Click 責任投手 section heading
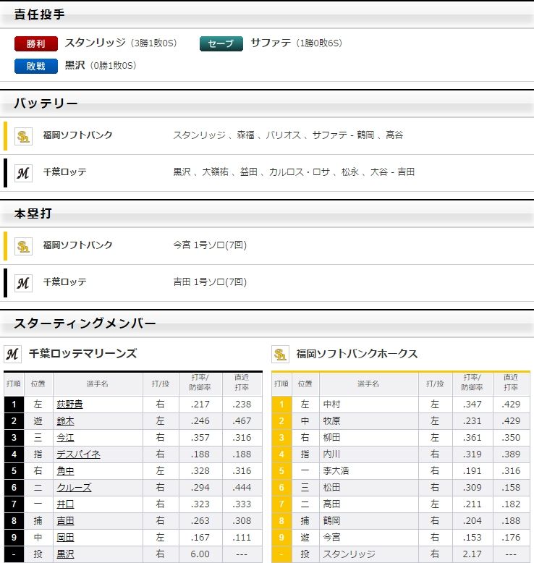 pyautogui.click(x=40, y=14)
